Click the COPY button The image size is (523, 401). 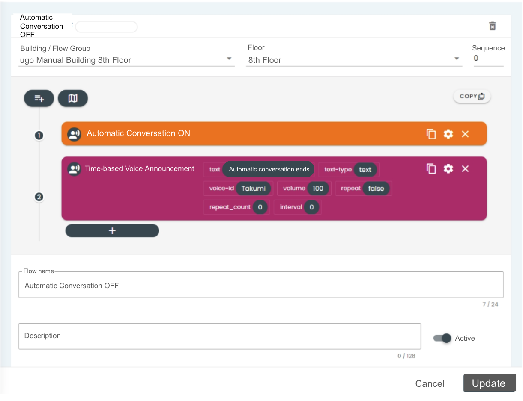tap(472, 97)
